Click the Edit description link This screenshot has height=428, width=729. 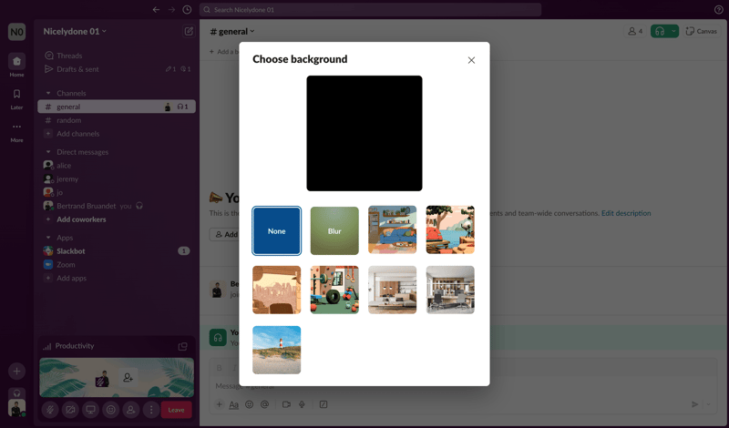click(x=626, y=213)
